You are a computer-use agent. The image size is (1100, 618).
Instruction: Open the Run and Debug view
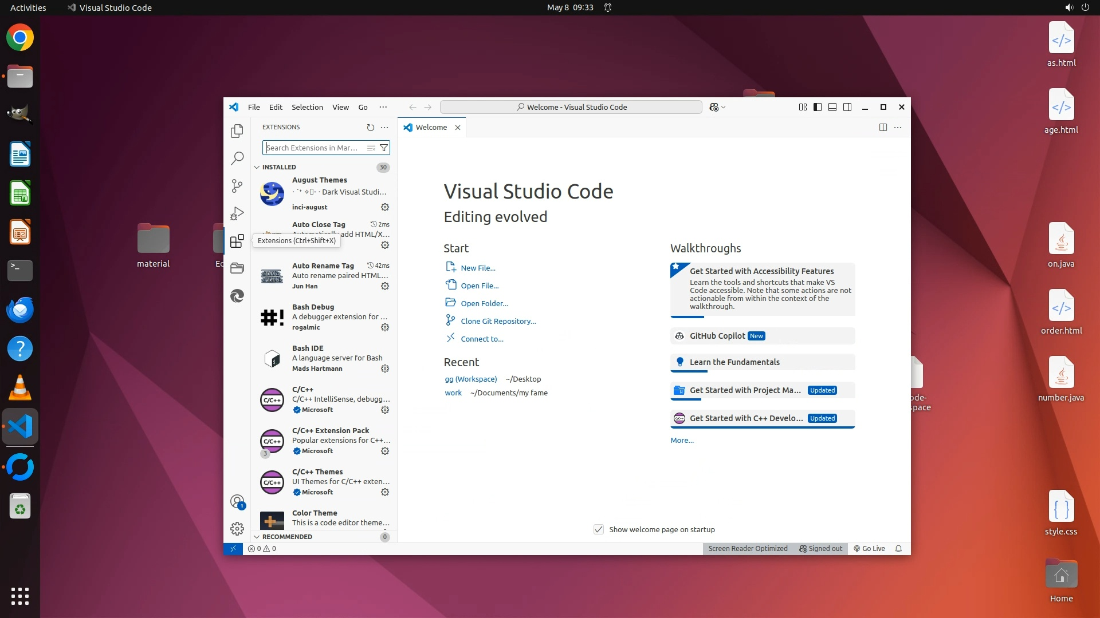coord(237,213)
